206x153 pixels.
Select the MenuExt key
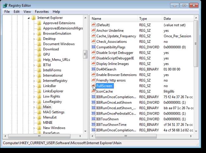point(50,117)
